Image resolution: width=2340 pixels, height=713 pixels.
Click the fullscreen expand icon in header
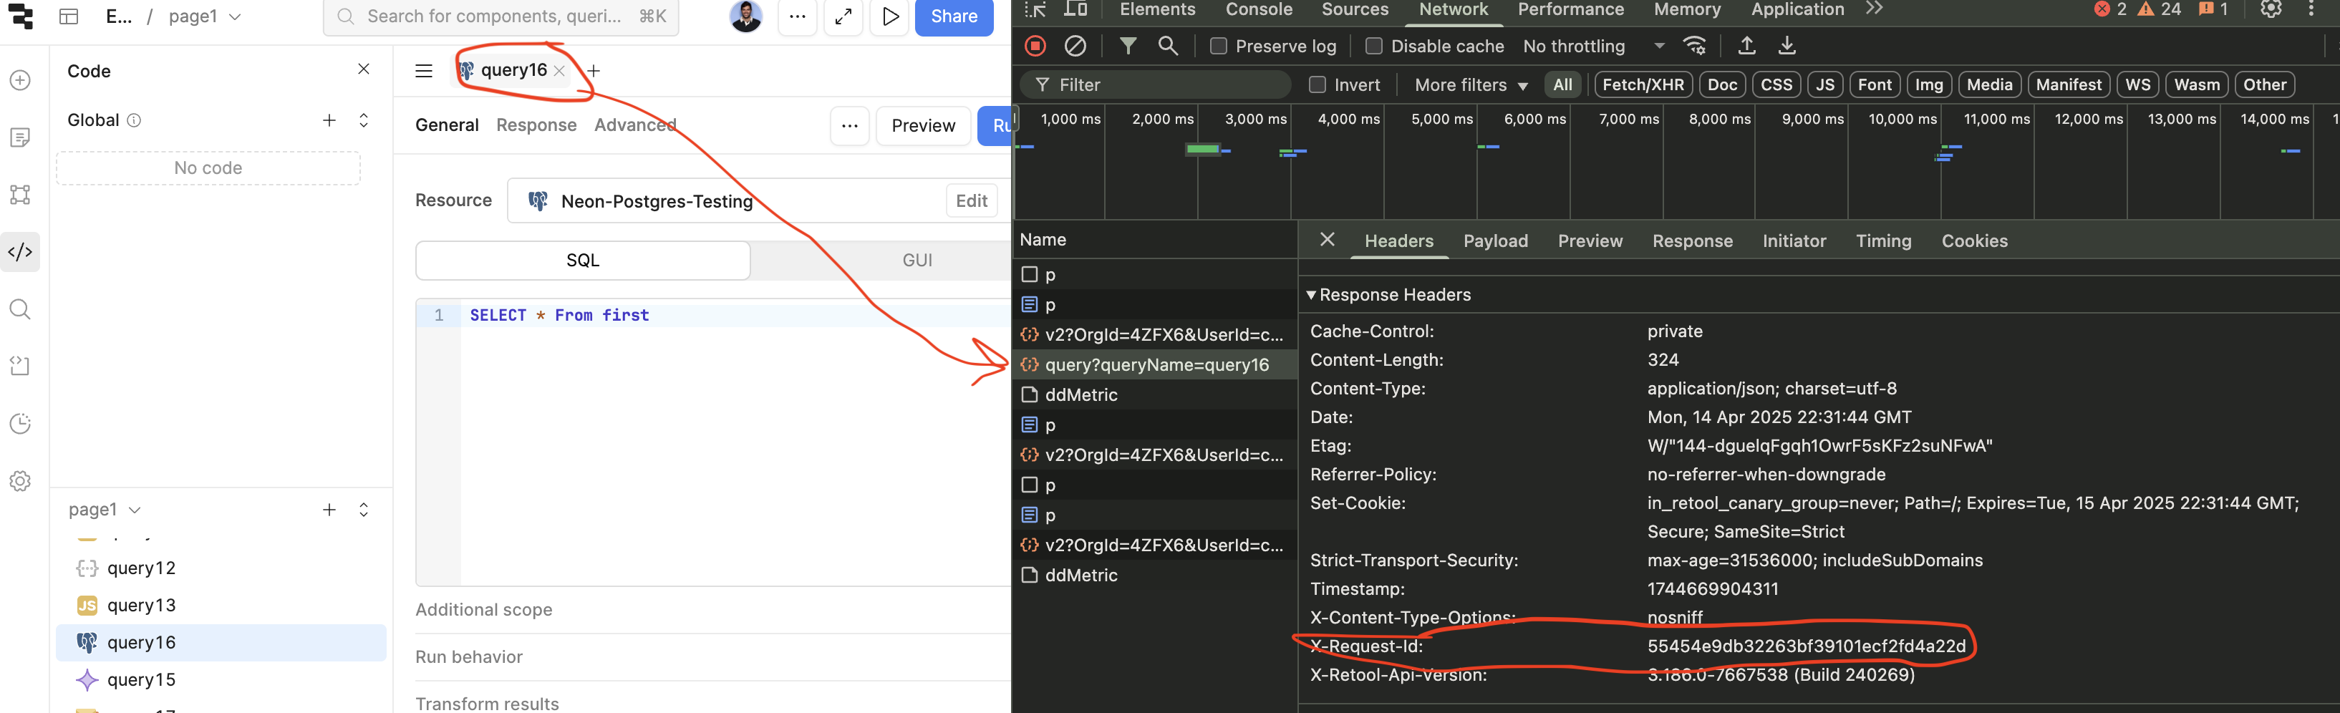click(x=843, y=16)
